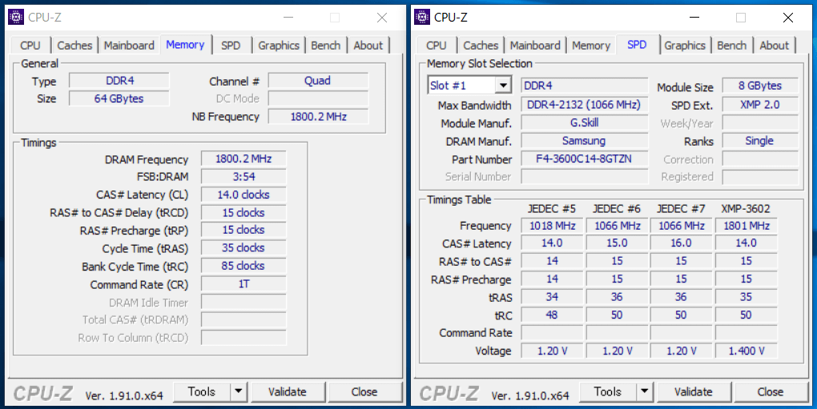Click the Samsung DRAM manufacturer field

(x=585, y=141)
